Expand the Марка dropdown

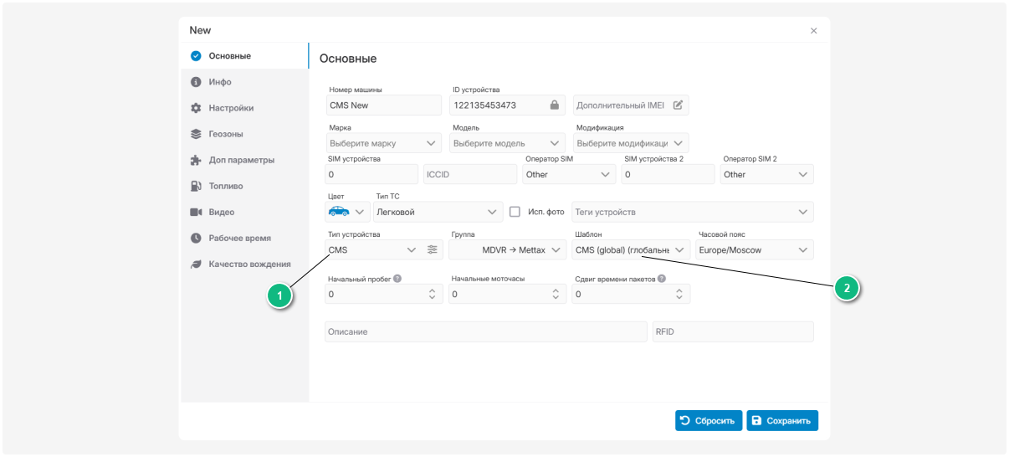(x=384, y=143)
